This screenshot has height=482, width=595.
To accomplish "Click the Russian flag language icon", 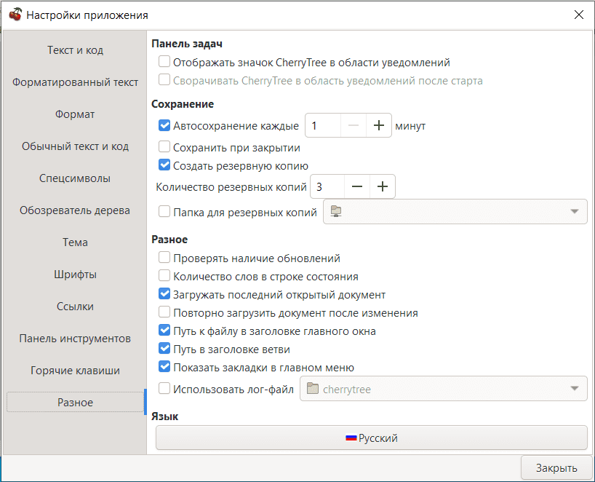I will [x=351, y=438].
